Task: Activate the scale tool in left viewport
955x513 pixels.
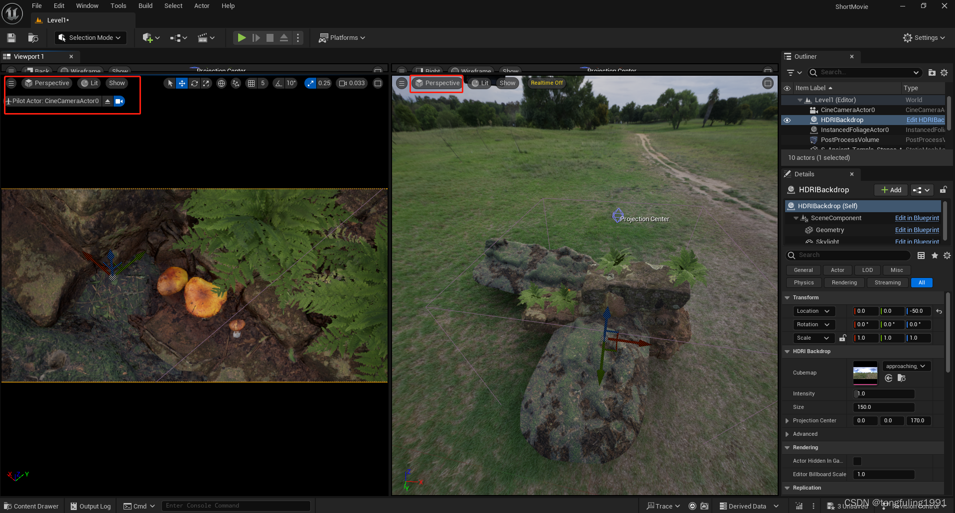Action: coord(206,83)
